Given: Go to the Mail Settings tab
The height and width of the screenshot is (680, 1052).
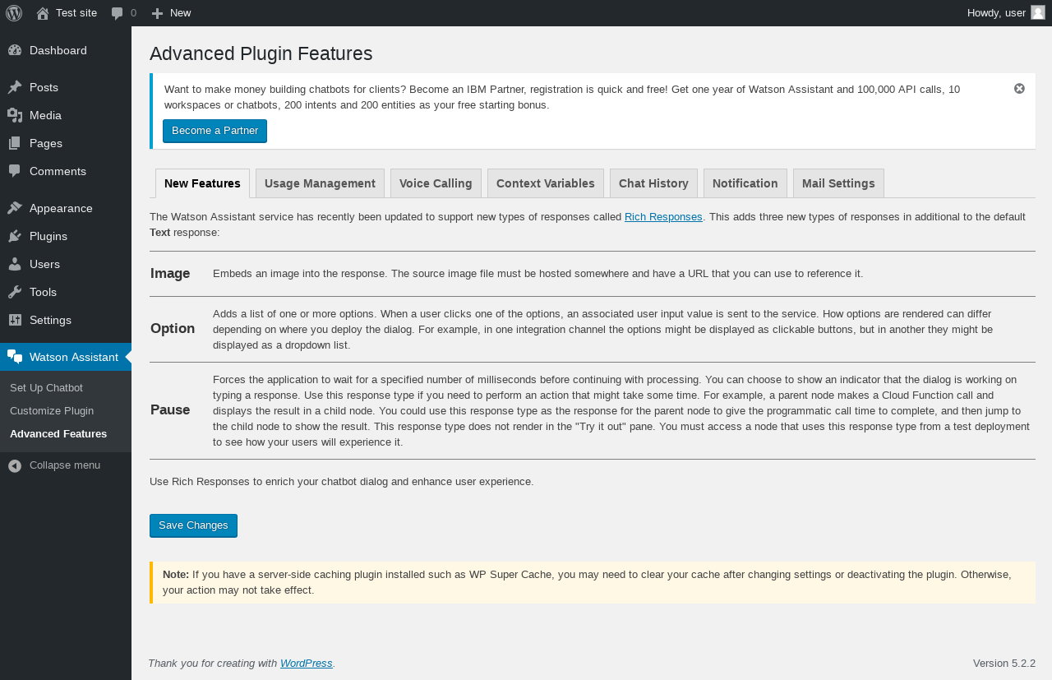Looking at the screenshot, I should pyautogui.click(x=838, y=183).
